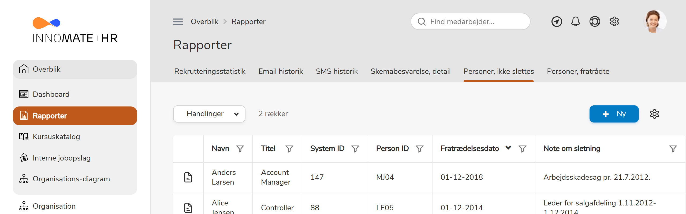Screen dimensions: 686x214
Task: Click the blue Ny button
Action: (614, 114)
